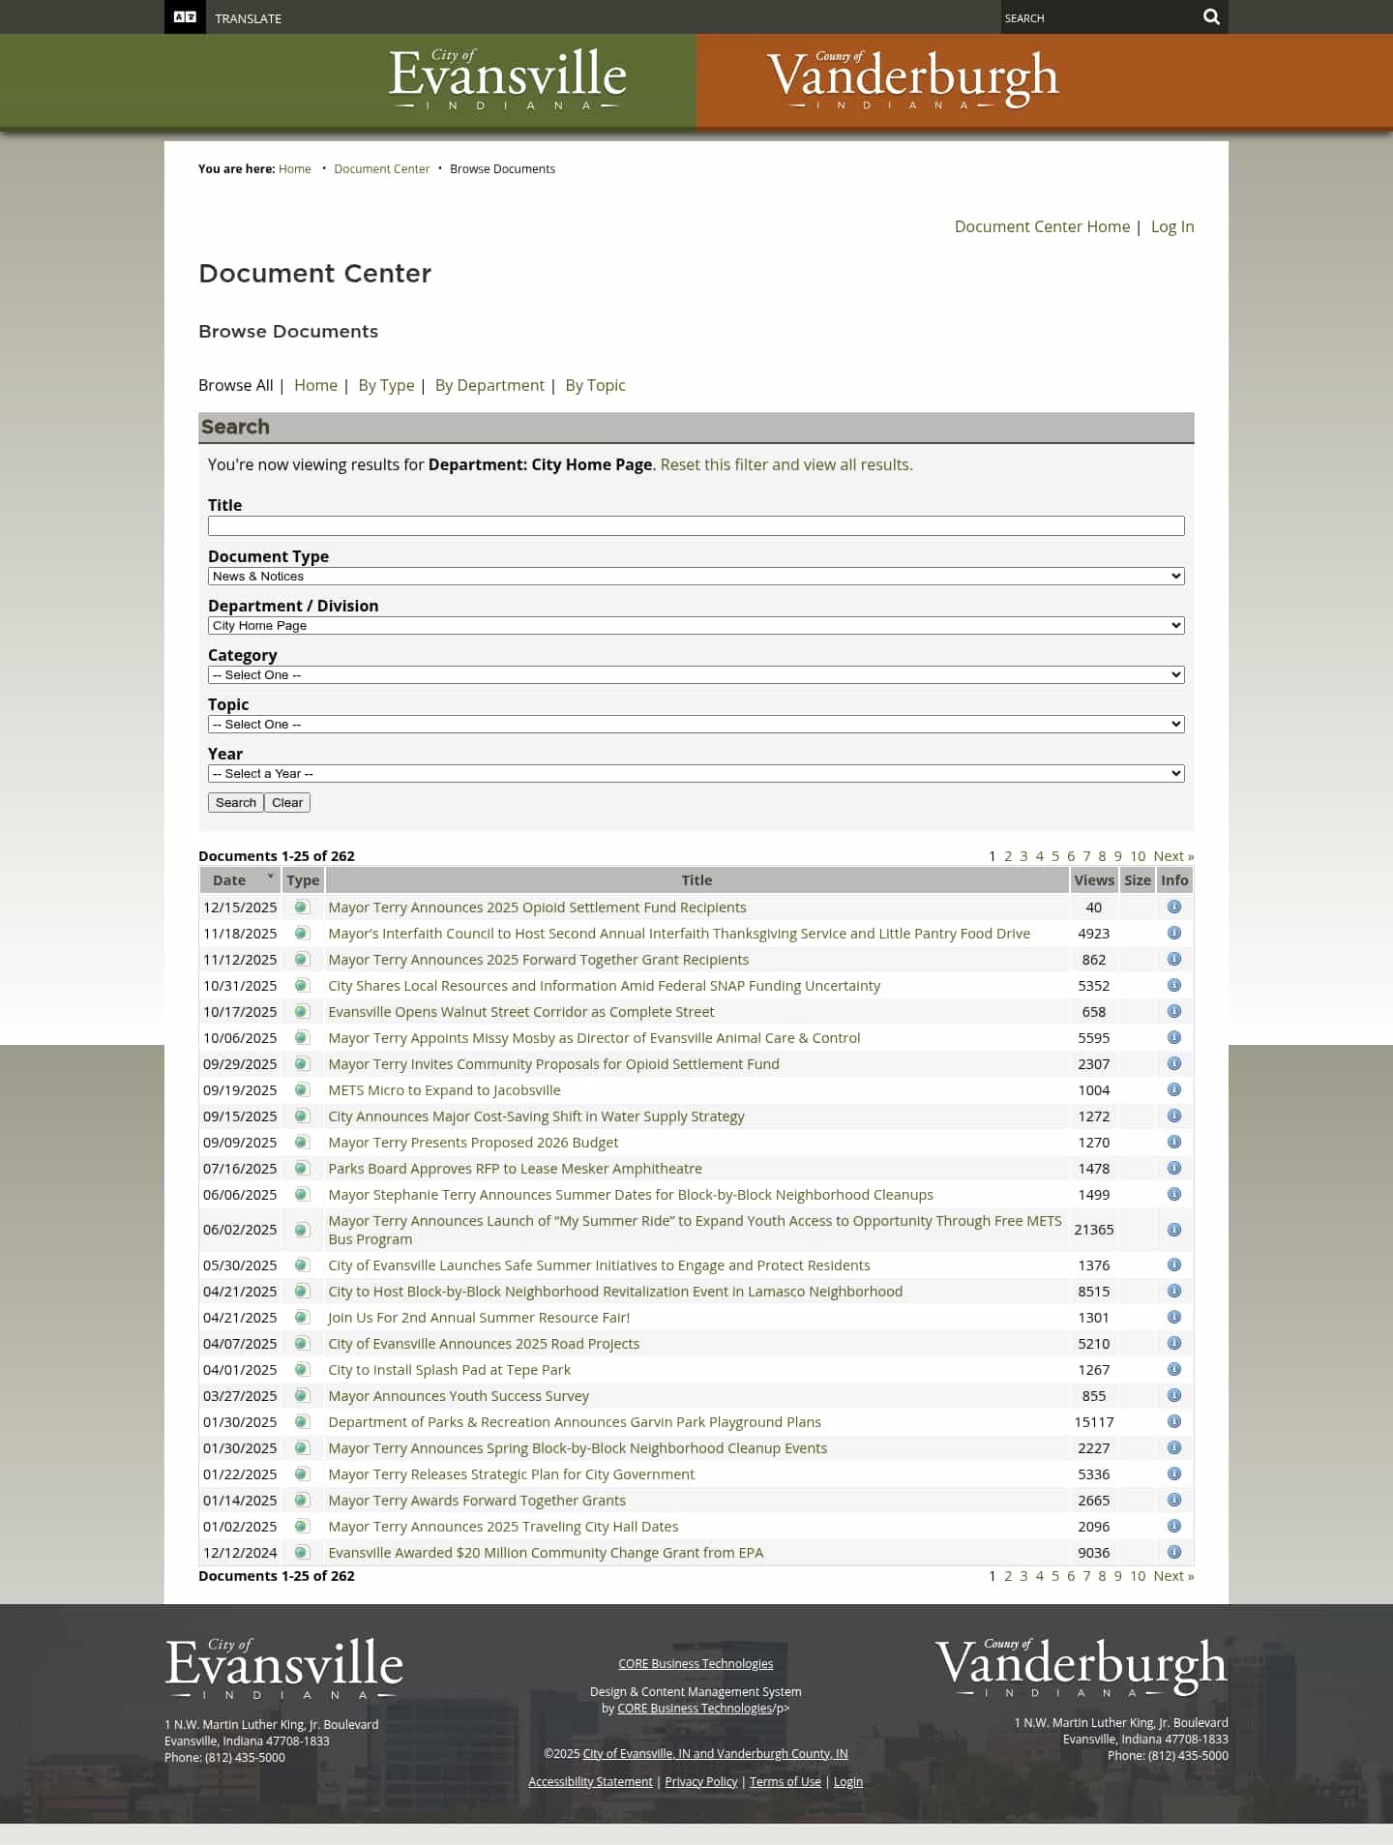The image size is (1393, 1845).
Task: Click type icon for Youth Success Survey row
Action: pos(302,1396)
